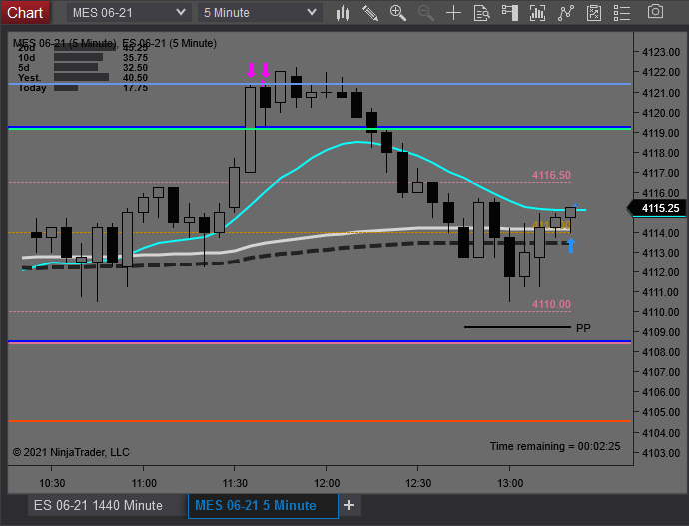Click the 4115.25 current price marker

coord(657,208)
